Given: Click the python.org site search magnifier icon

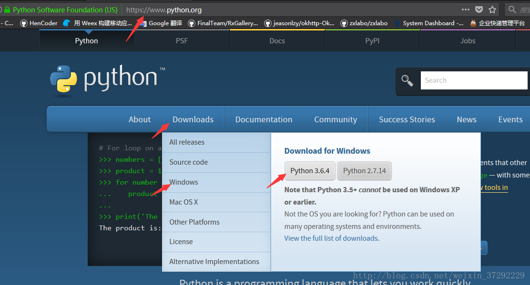Looking at the screenshot, I should (407, 80).
